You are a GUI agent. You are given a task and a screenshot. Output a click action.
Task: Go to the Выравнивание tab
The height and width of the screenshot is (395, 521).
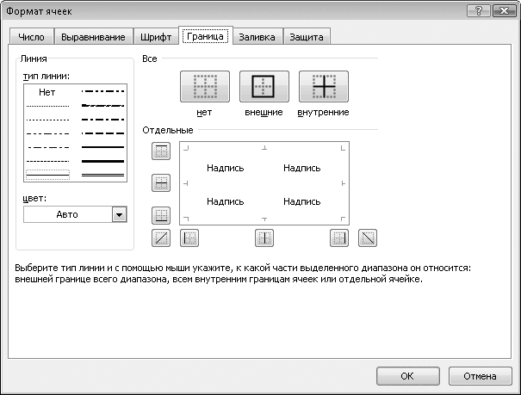(x=93, y=36)
